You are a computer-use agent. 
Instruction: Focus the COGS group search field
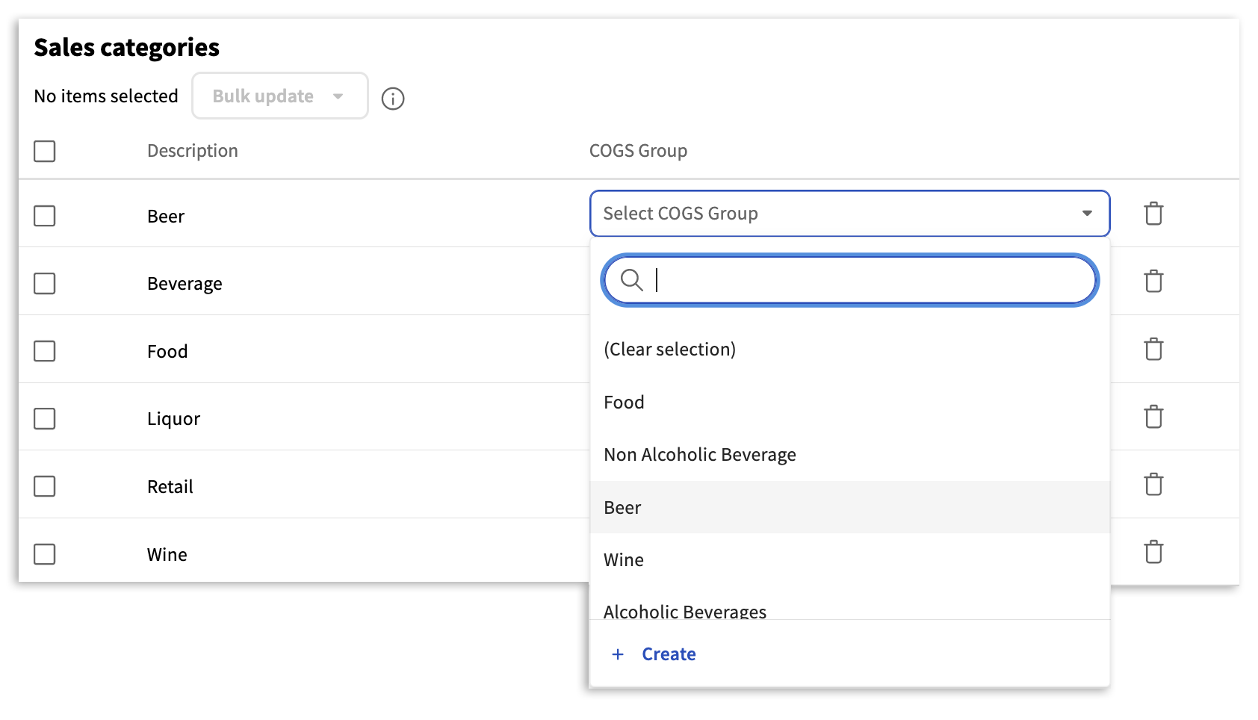coord(867,280)
